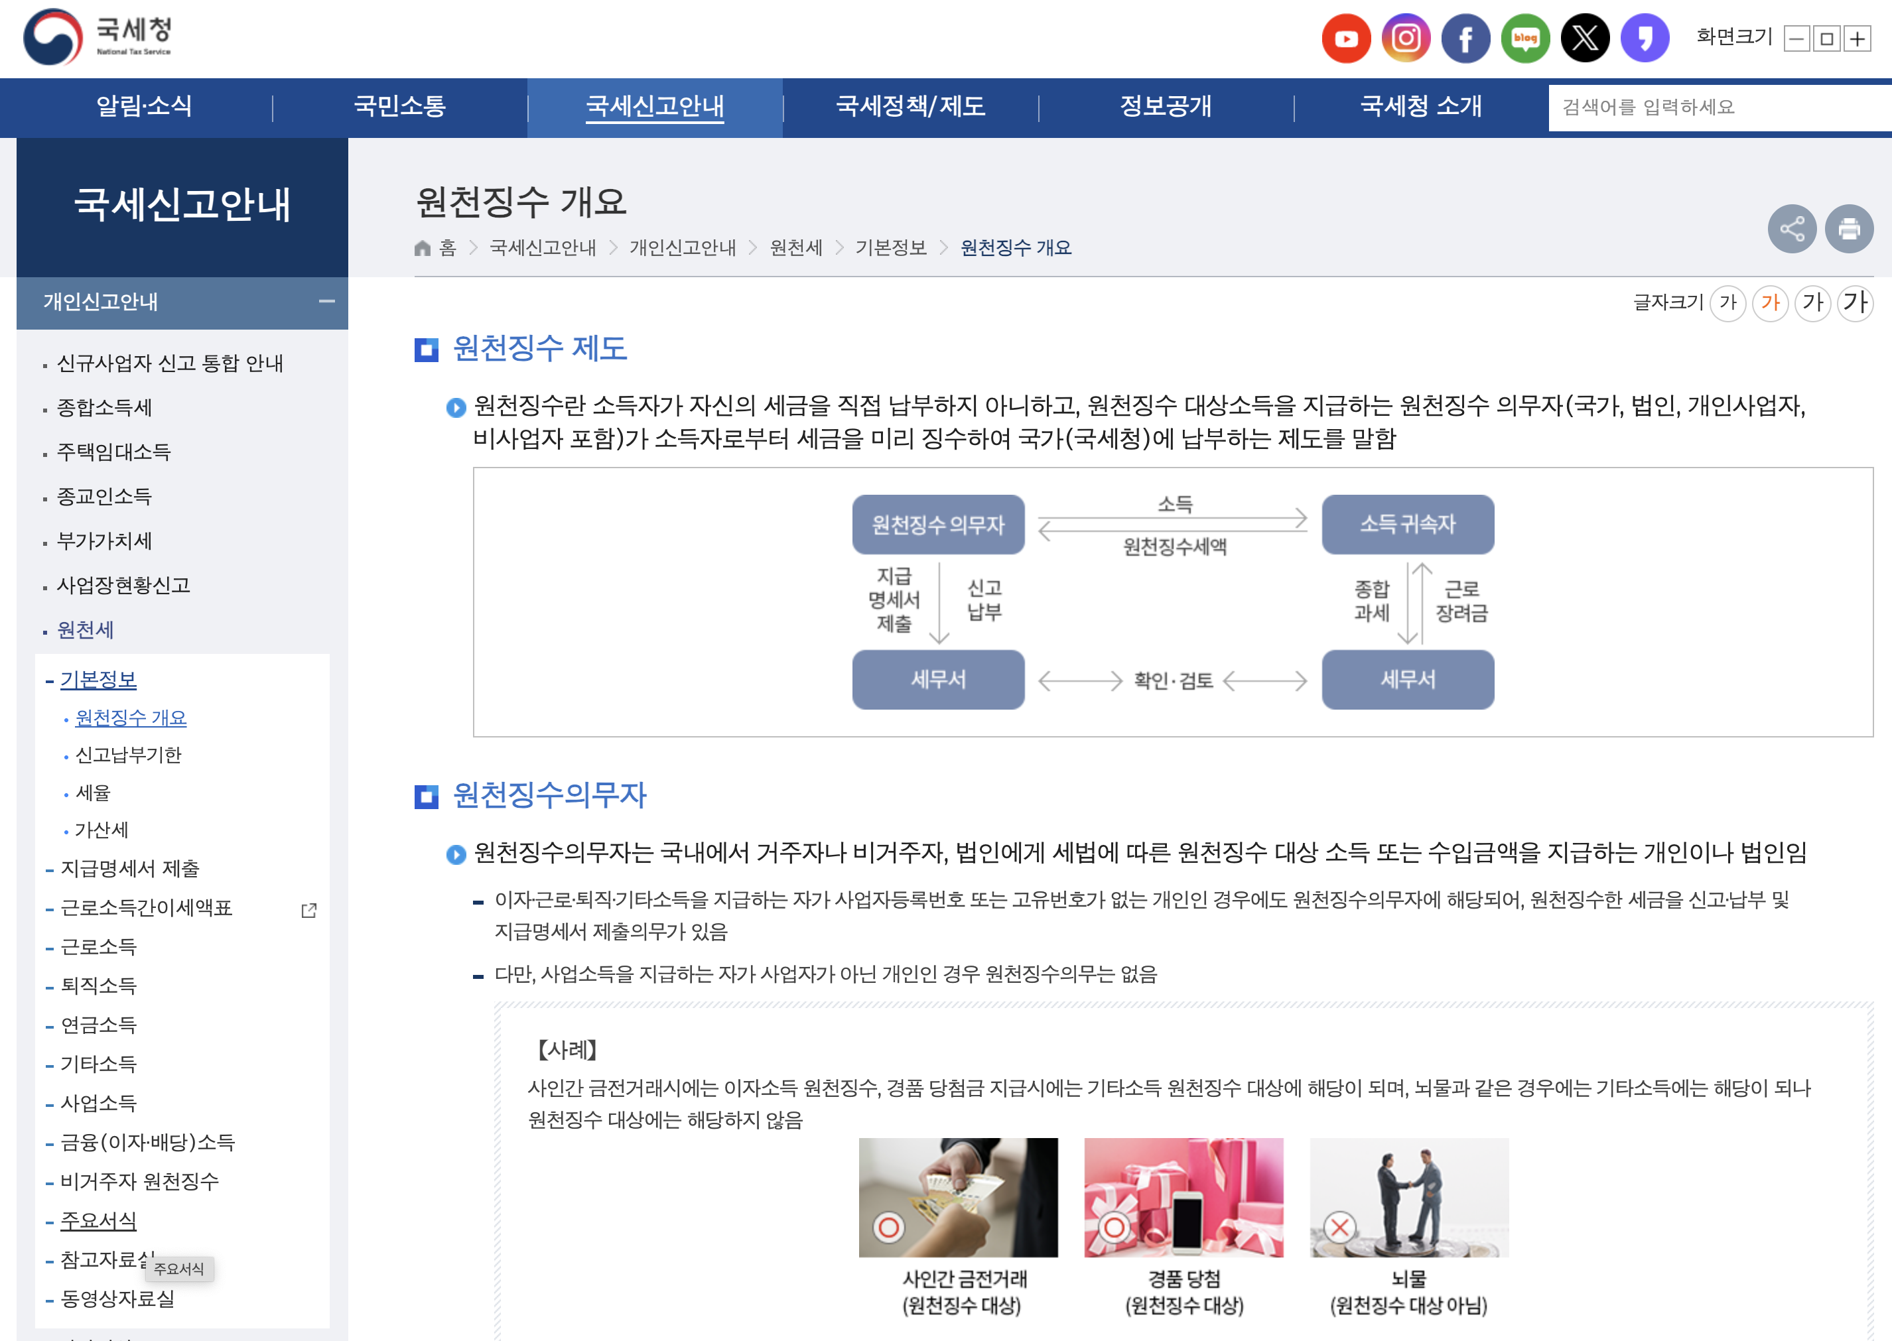The image size is (1892, 1341).
Task: Go to 신고납부기한 sidebar link
Action: point(128,755)
